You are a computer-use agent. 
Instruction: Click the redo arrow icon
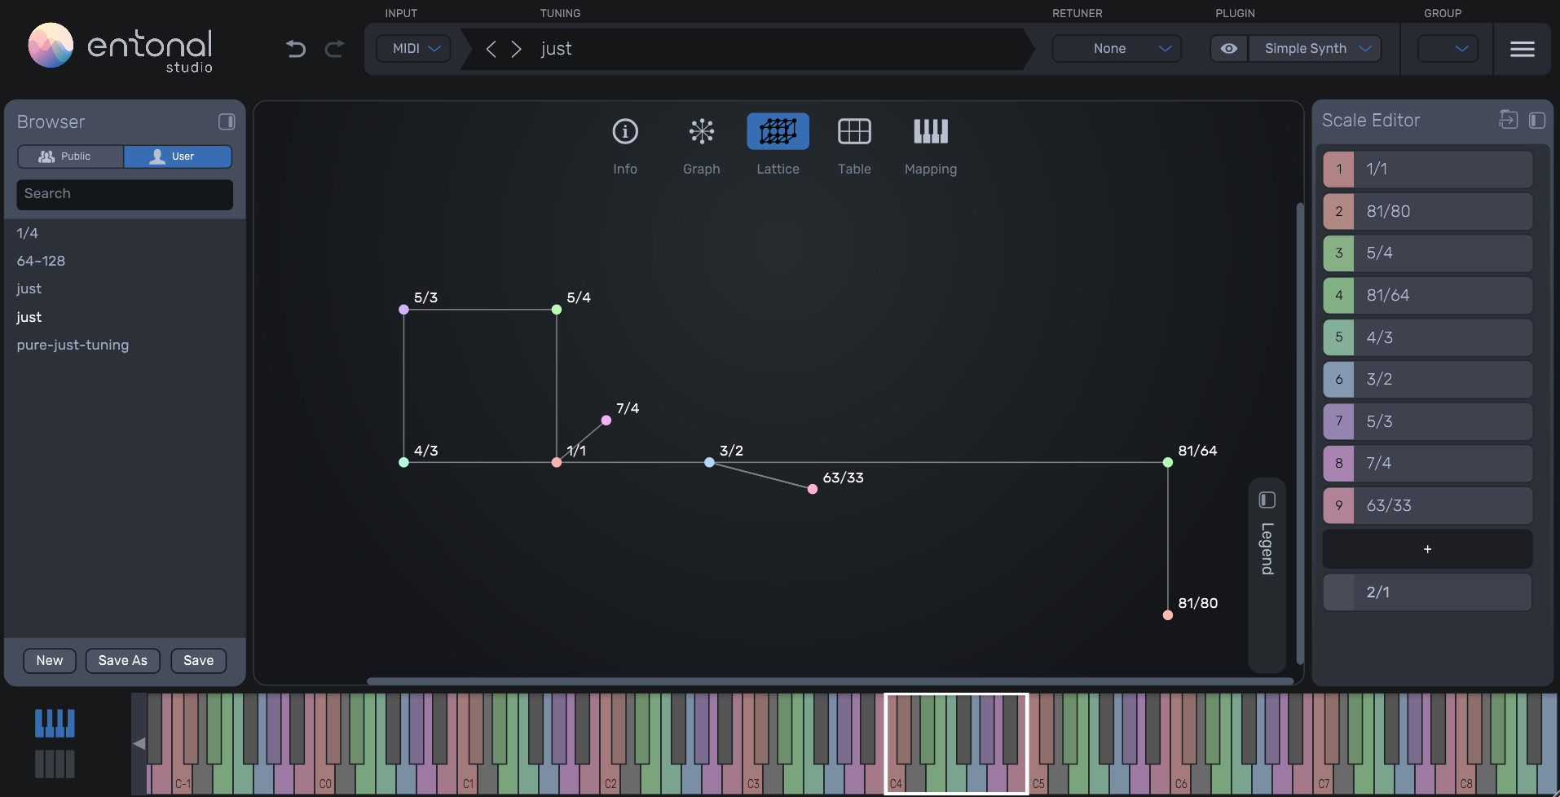click(x=334, y=49)
